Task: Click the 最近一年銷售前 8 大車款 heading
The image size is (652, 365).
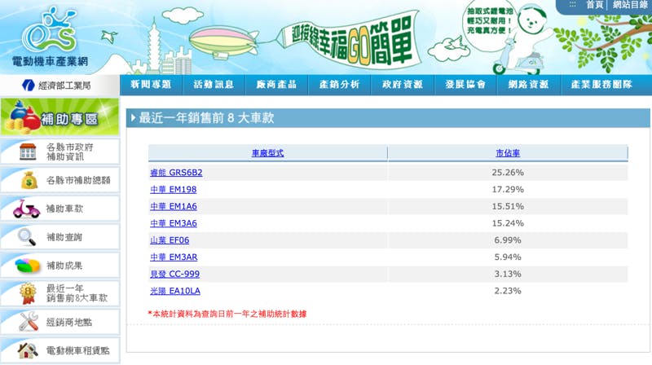Action: pyautogui.click(x=206, y=118)
